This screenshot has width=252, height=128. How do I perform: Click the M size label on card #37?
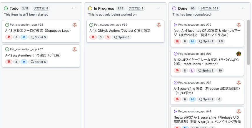(x=192, y=99)
